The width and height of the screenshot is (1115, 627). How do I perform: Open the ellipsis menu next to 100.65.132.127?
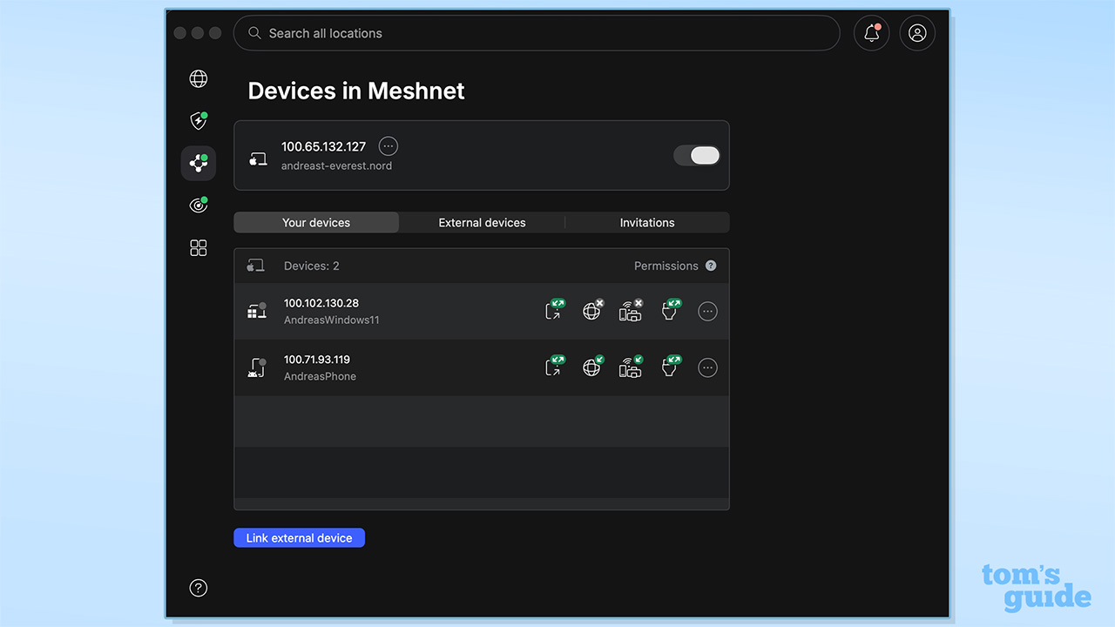tap(388, 145)
